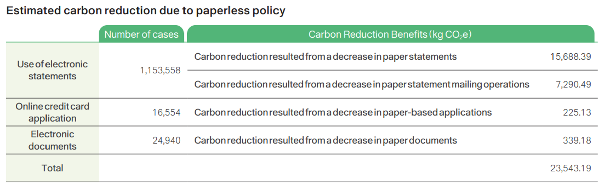Image resolution: width=599 pixels, height=184 pixels.
Task: Select the 'Carbon Reduction Benefits' column header
Action: 390,34
